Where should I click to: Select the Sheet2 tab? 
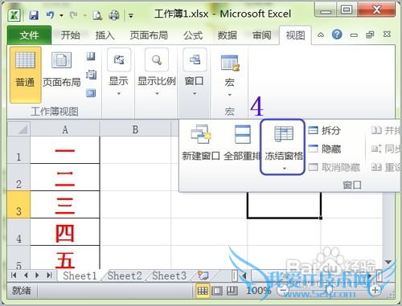125,275
